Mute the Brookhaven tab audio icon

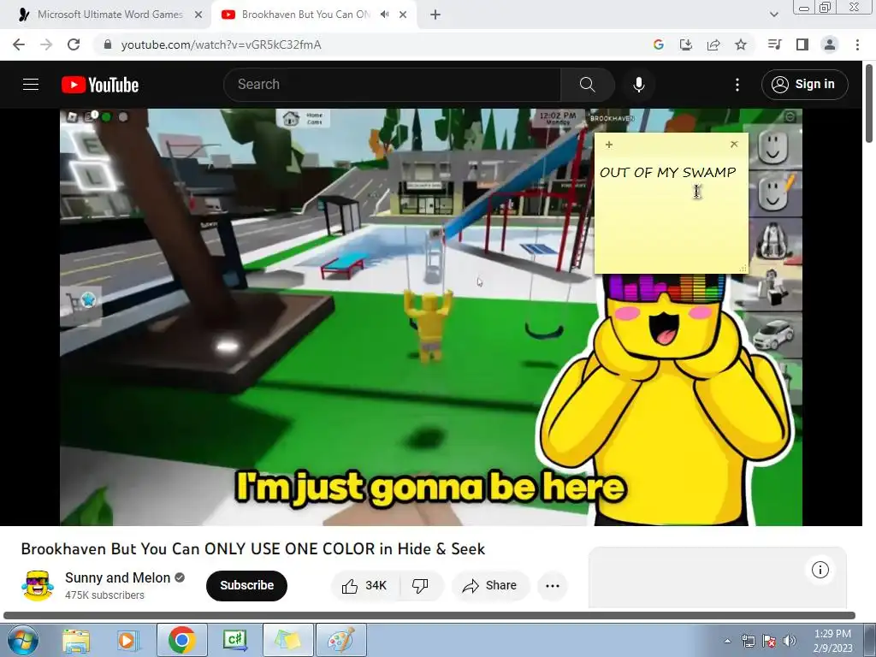coord(384,15)
